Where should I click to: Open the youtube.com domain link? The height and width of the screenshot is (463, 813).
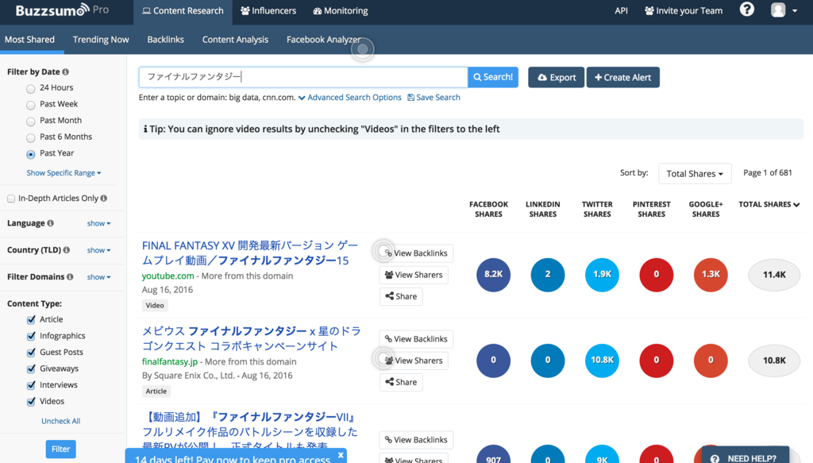point(168,276)
